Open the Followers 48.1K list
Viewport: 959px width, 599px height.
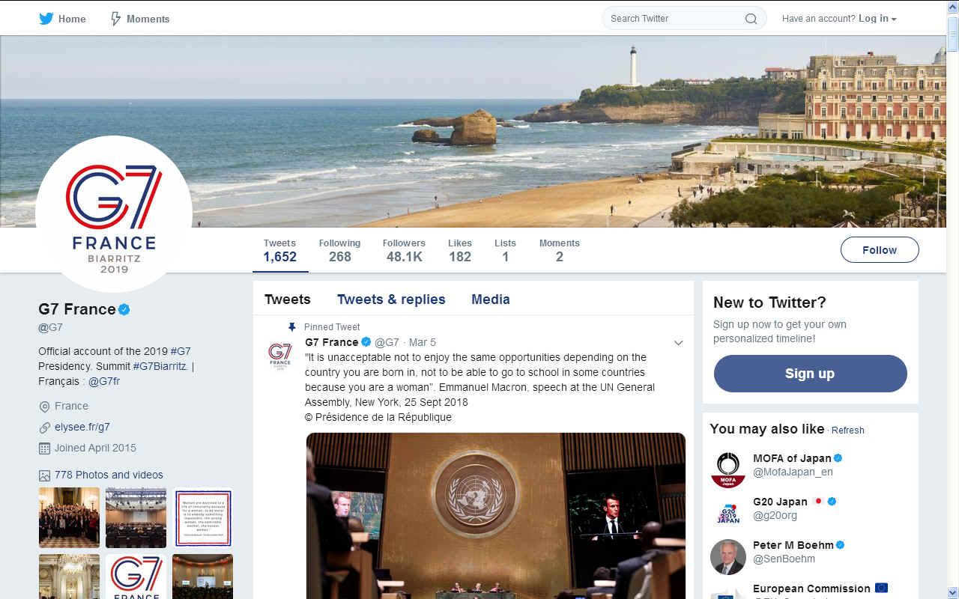pyautogui.click(x=404, y=250)
